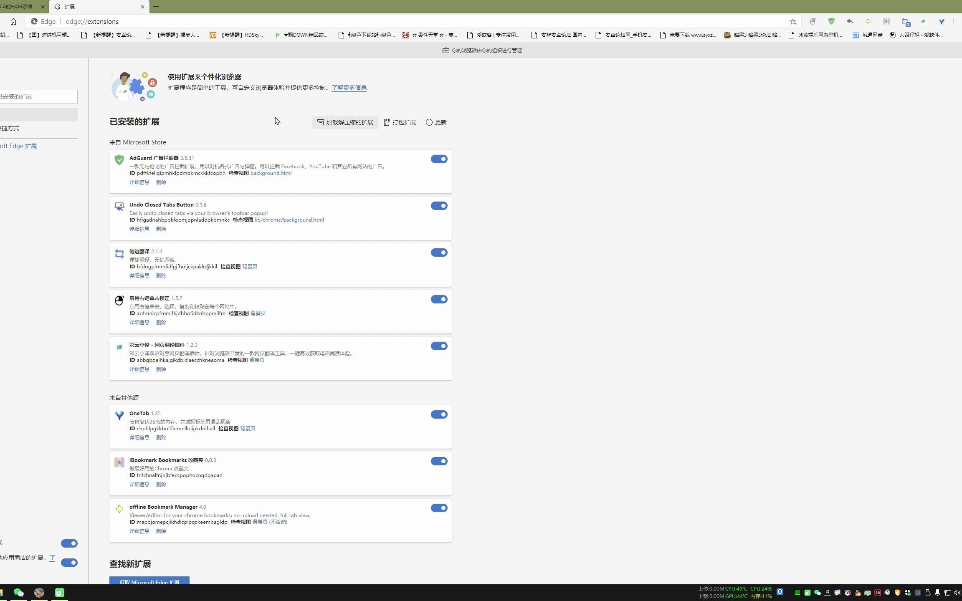Click the side translate toolbar icon
Viewport: 962px width, 601px height.
[x=905, y=22]
